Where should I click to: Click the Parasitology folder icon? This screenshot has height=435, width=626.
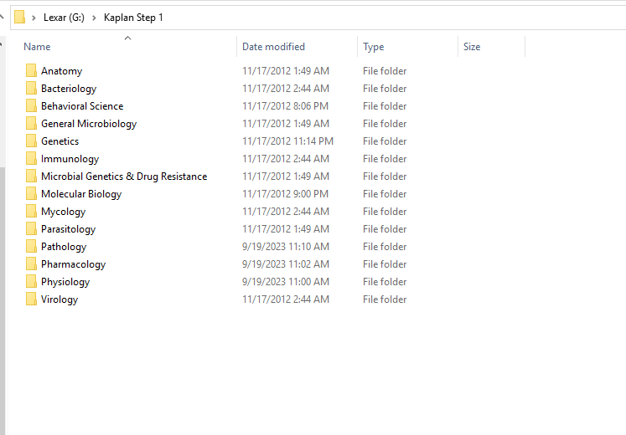coord(31,228)
